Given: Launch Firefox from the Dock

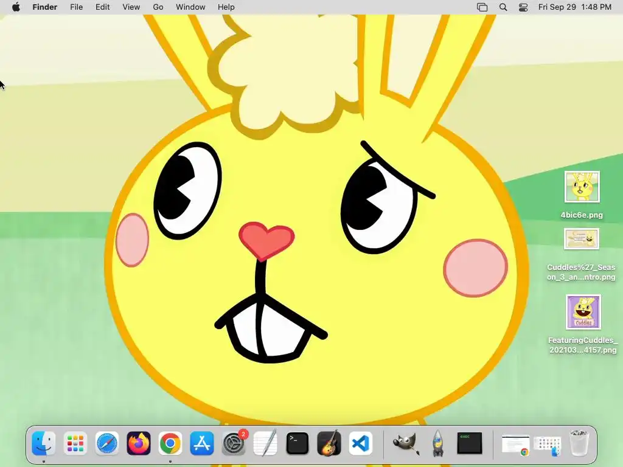Looking at the screenshot, I should point(139,443).
